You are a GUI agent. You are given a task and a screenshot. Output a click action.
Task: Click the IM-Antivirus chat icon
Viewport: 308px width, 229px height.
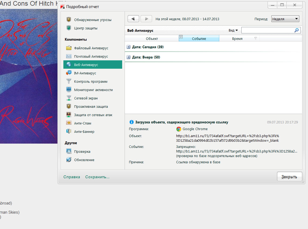pyautogui.click(x=69, y=73)
